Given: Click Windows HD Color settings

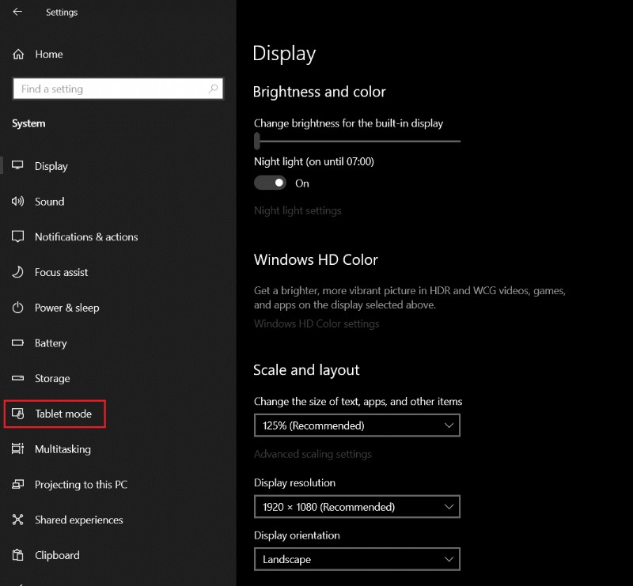Looking at the screenshot, I should pyautogui.click(x=316, y=323).
